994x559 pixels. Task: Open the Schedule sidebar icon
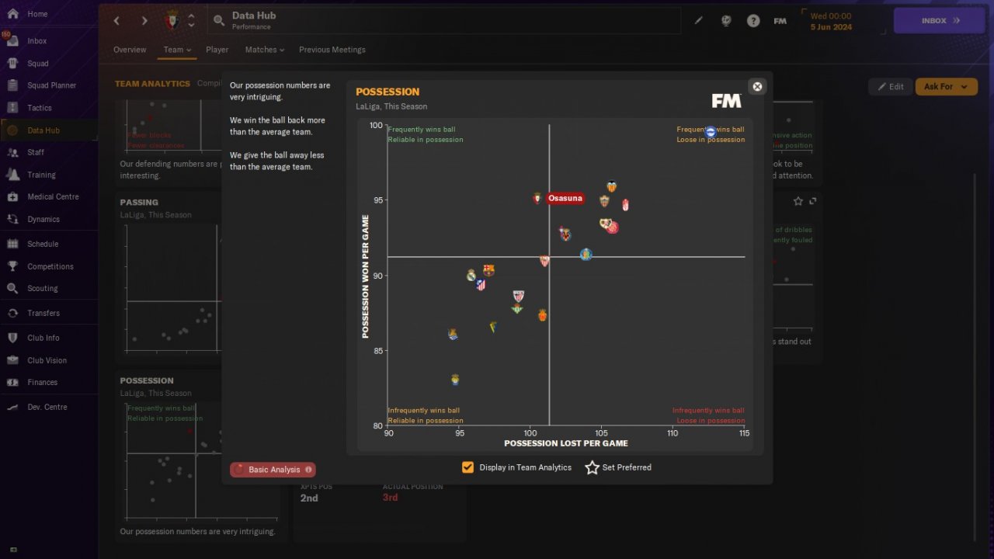(x=12, y=244)
